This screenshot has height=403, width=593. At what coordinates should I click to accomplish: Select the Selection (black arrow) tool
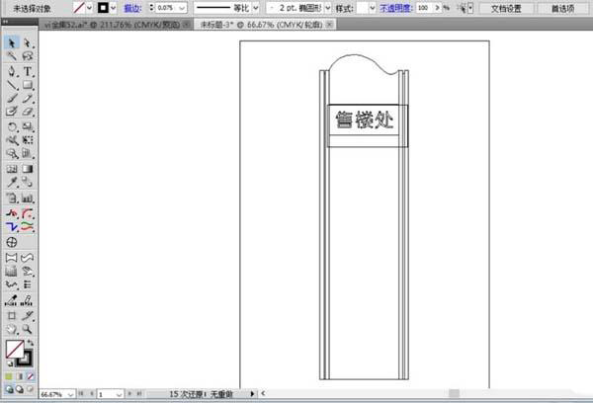point(11,42)
